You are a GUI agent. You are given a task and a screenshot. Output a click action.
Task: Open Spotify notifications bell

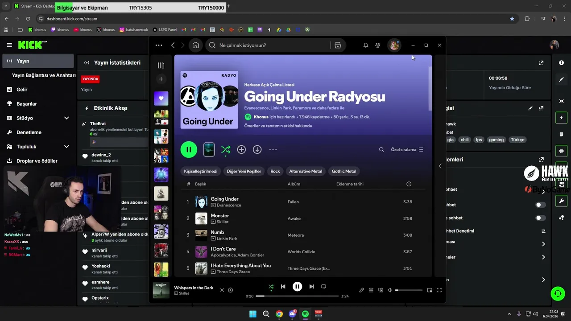(366, 45)
